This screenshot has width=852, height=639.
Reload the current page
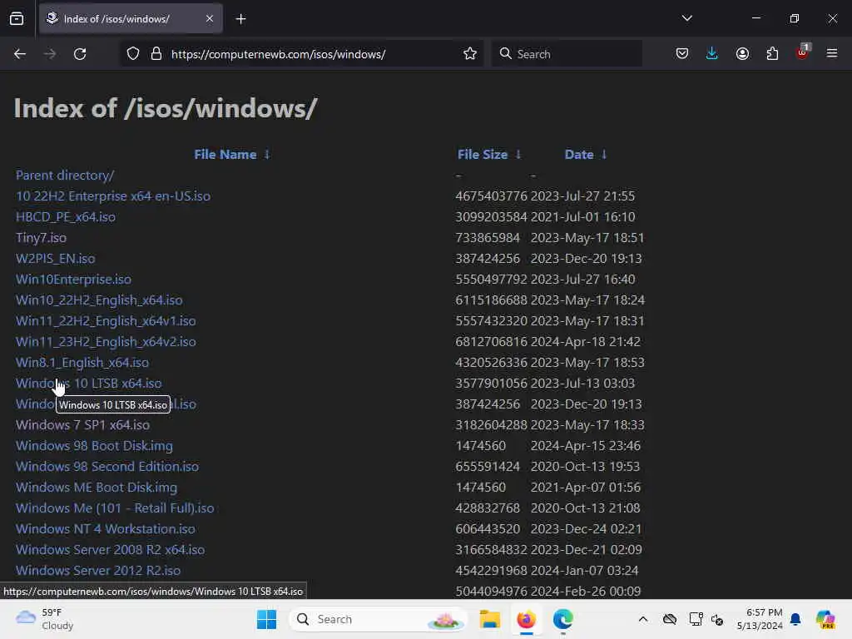pos(80,54)
